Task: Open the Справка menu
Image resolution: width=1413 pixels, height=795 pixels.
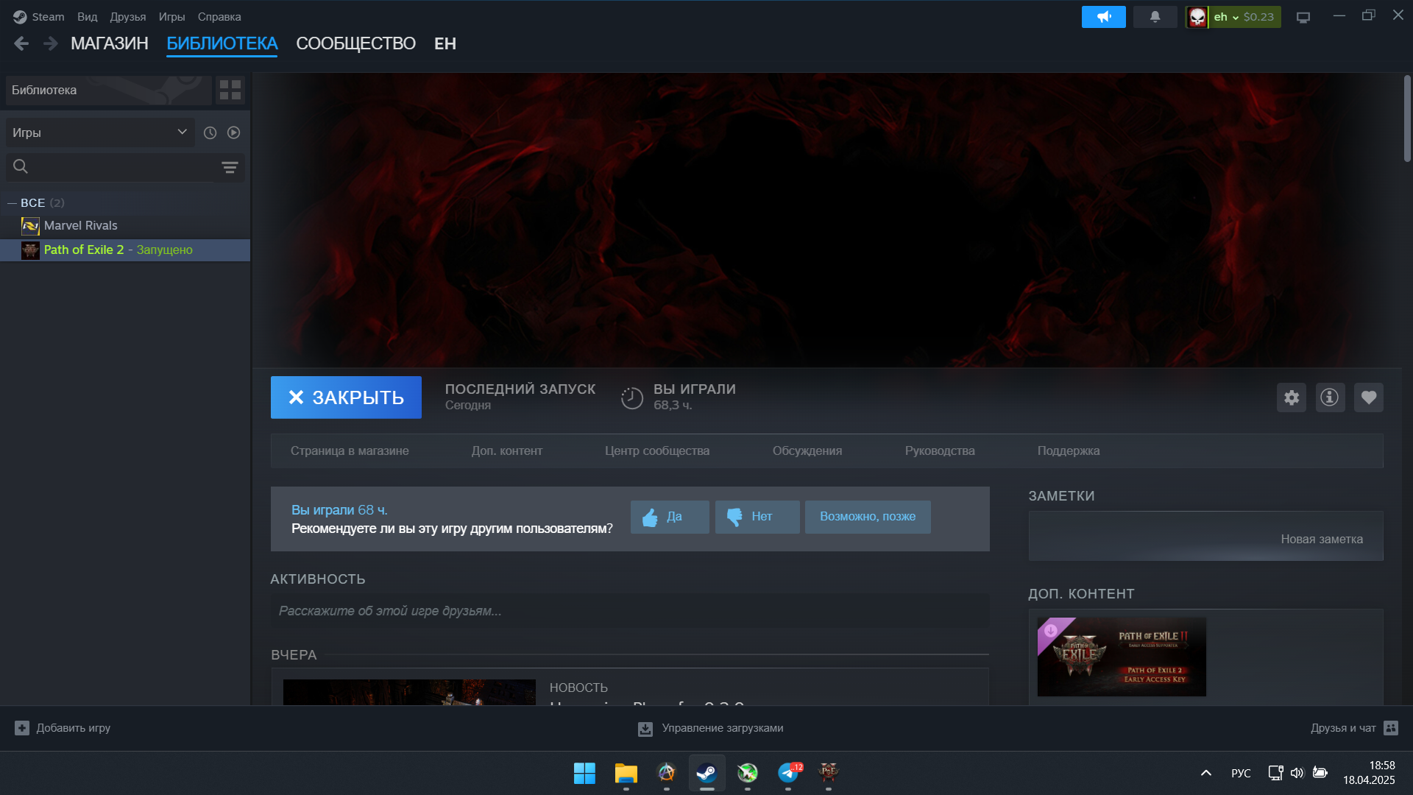Action: 219,17
